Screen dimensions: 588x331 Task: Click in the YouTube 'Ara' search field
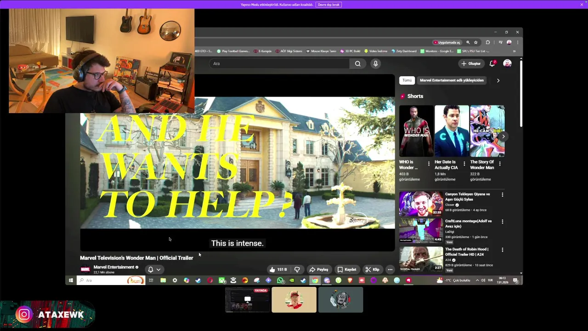(x=280, y=63)
